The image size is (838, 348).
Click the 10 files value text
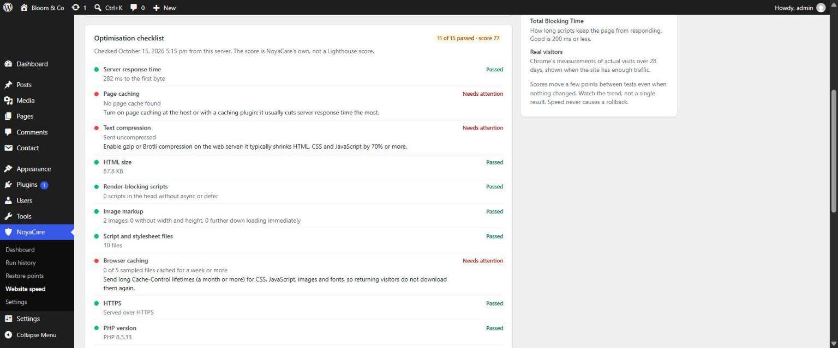click(113, 245)
